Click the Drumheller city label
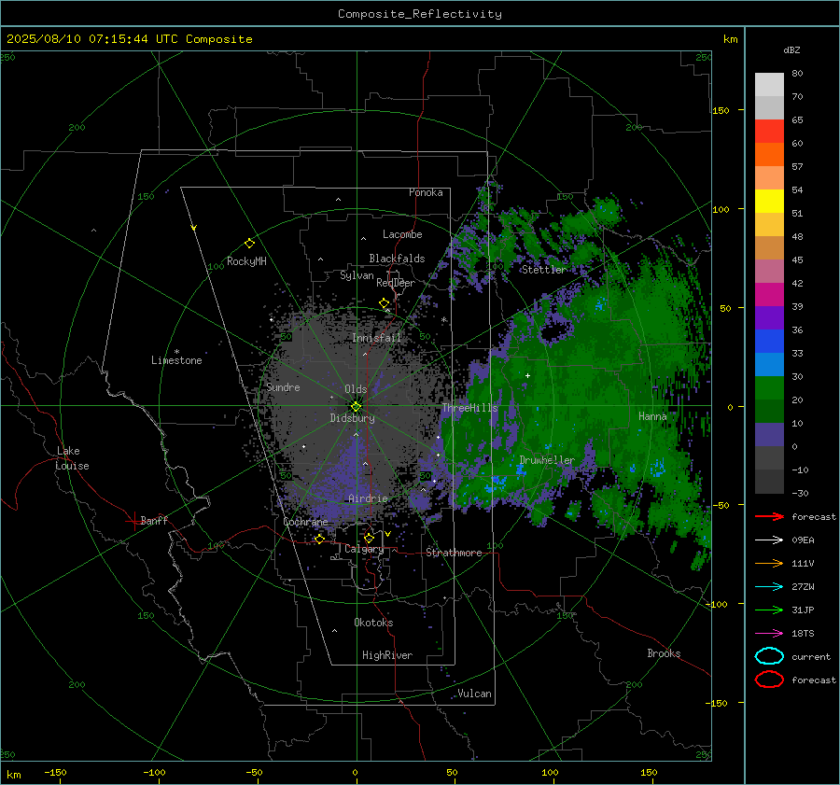The width and height of the screenshot is (840, 785). [x=547, y=460]
